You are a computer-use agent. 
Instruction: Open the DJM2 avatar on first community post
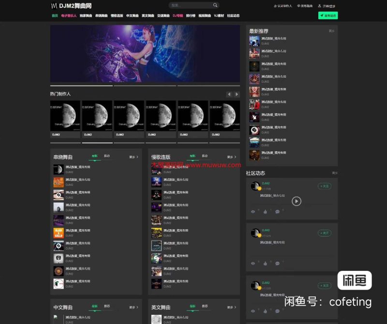click(255, 186)
